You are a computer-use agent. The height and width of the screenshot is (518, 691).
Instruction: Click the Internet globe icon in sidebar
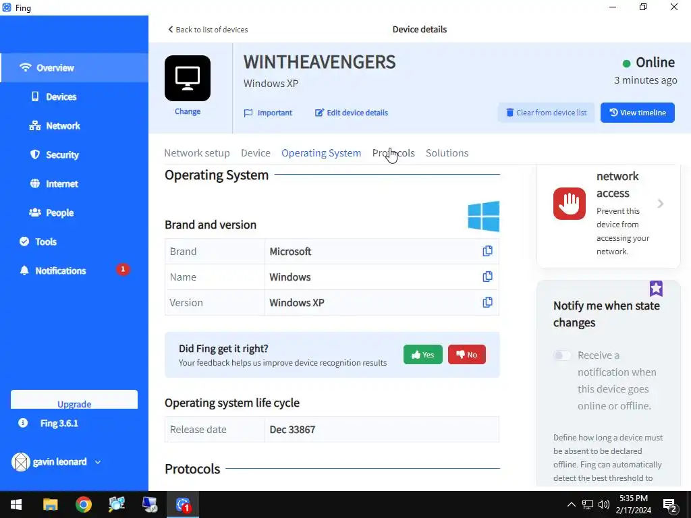(x=35, y=183)
